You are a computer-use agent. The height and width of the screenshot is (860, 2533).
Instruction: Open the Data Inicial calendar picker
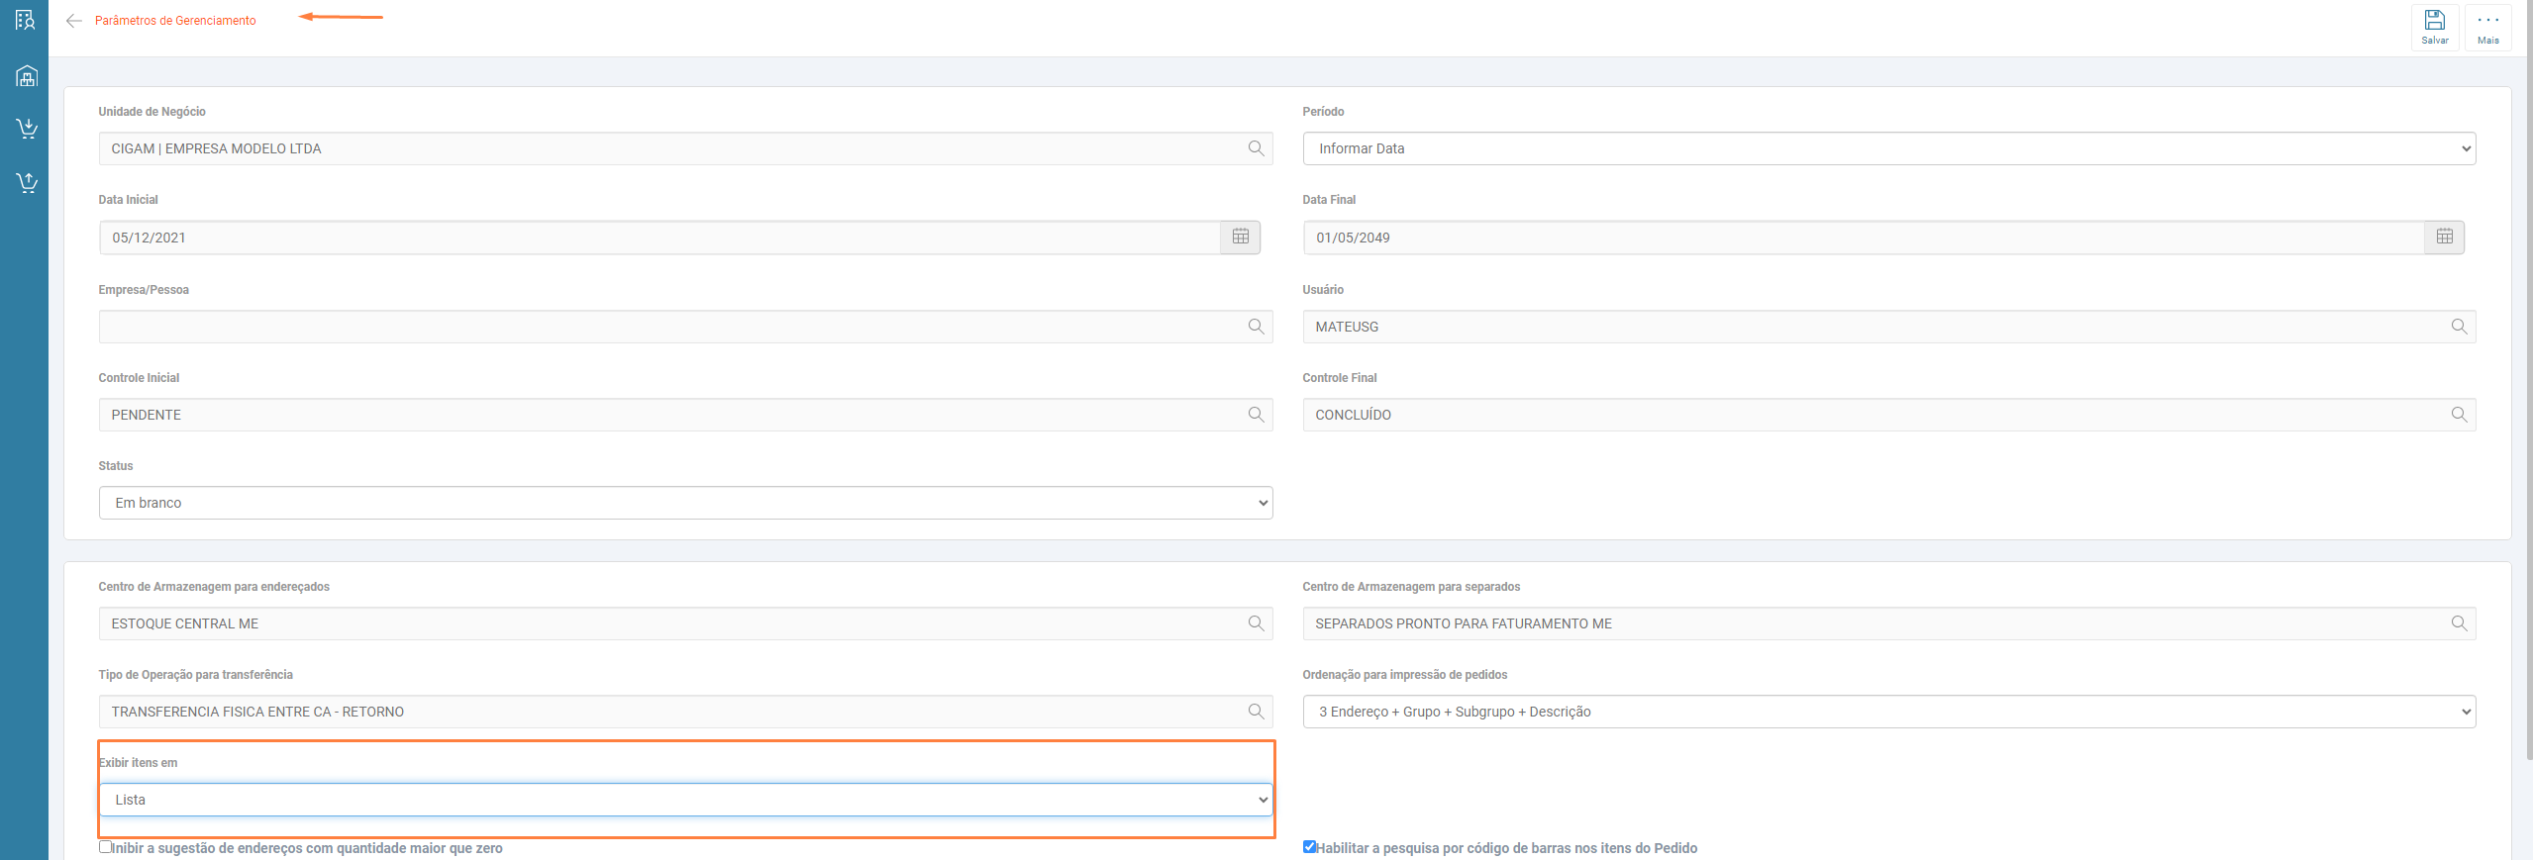coord(1240,238)
